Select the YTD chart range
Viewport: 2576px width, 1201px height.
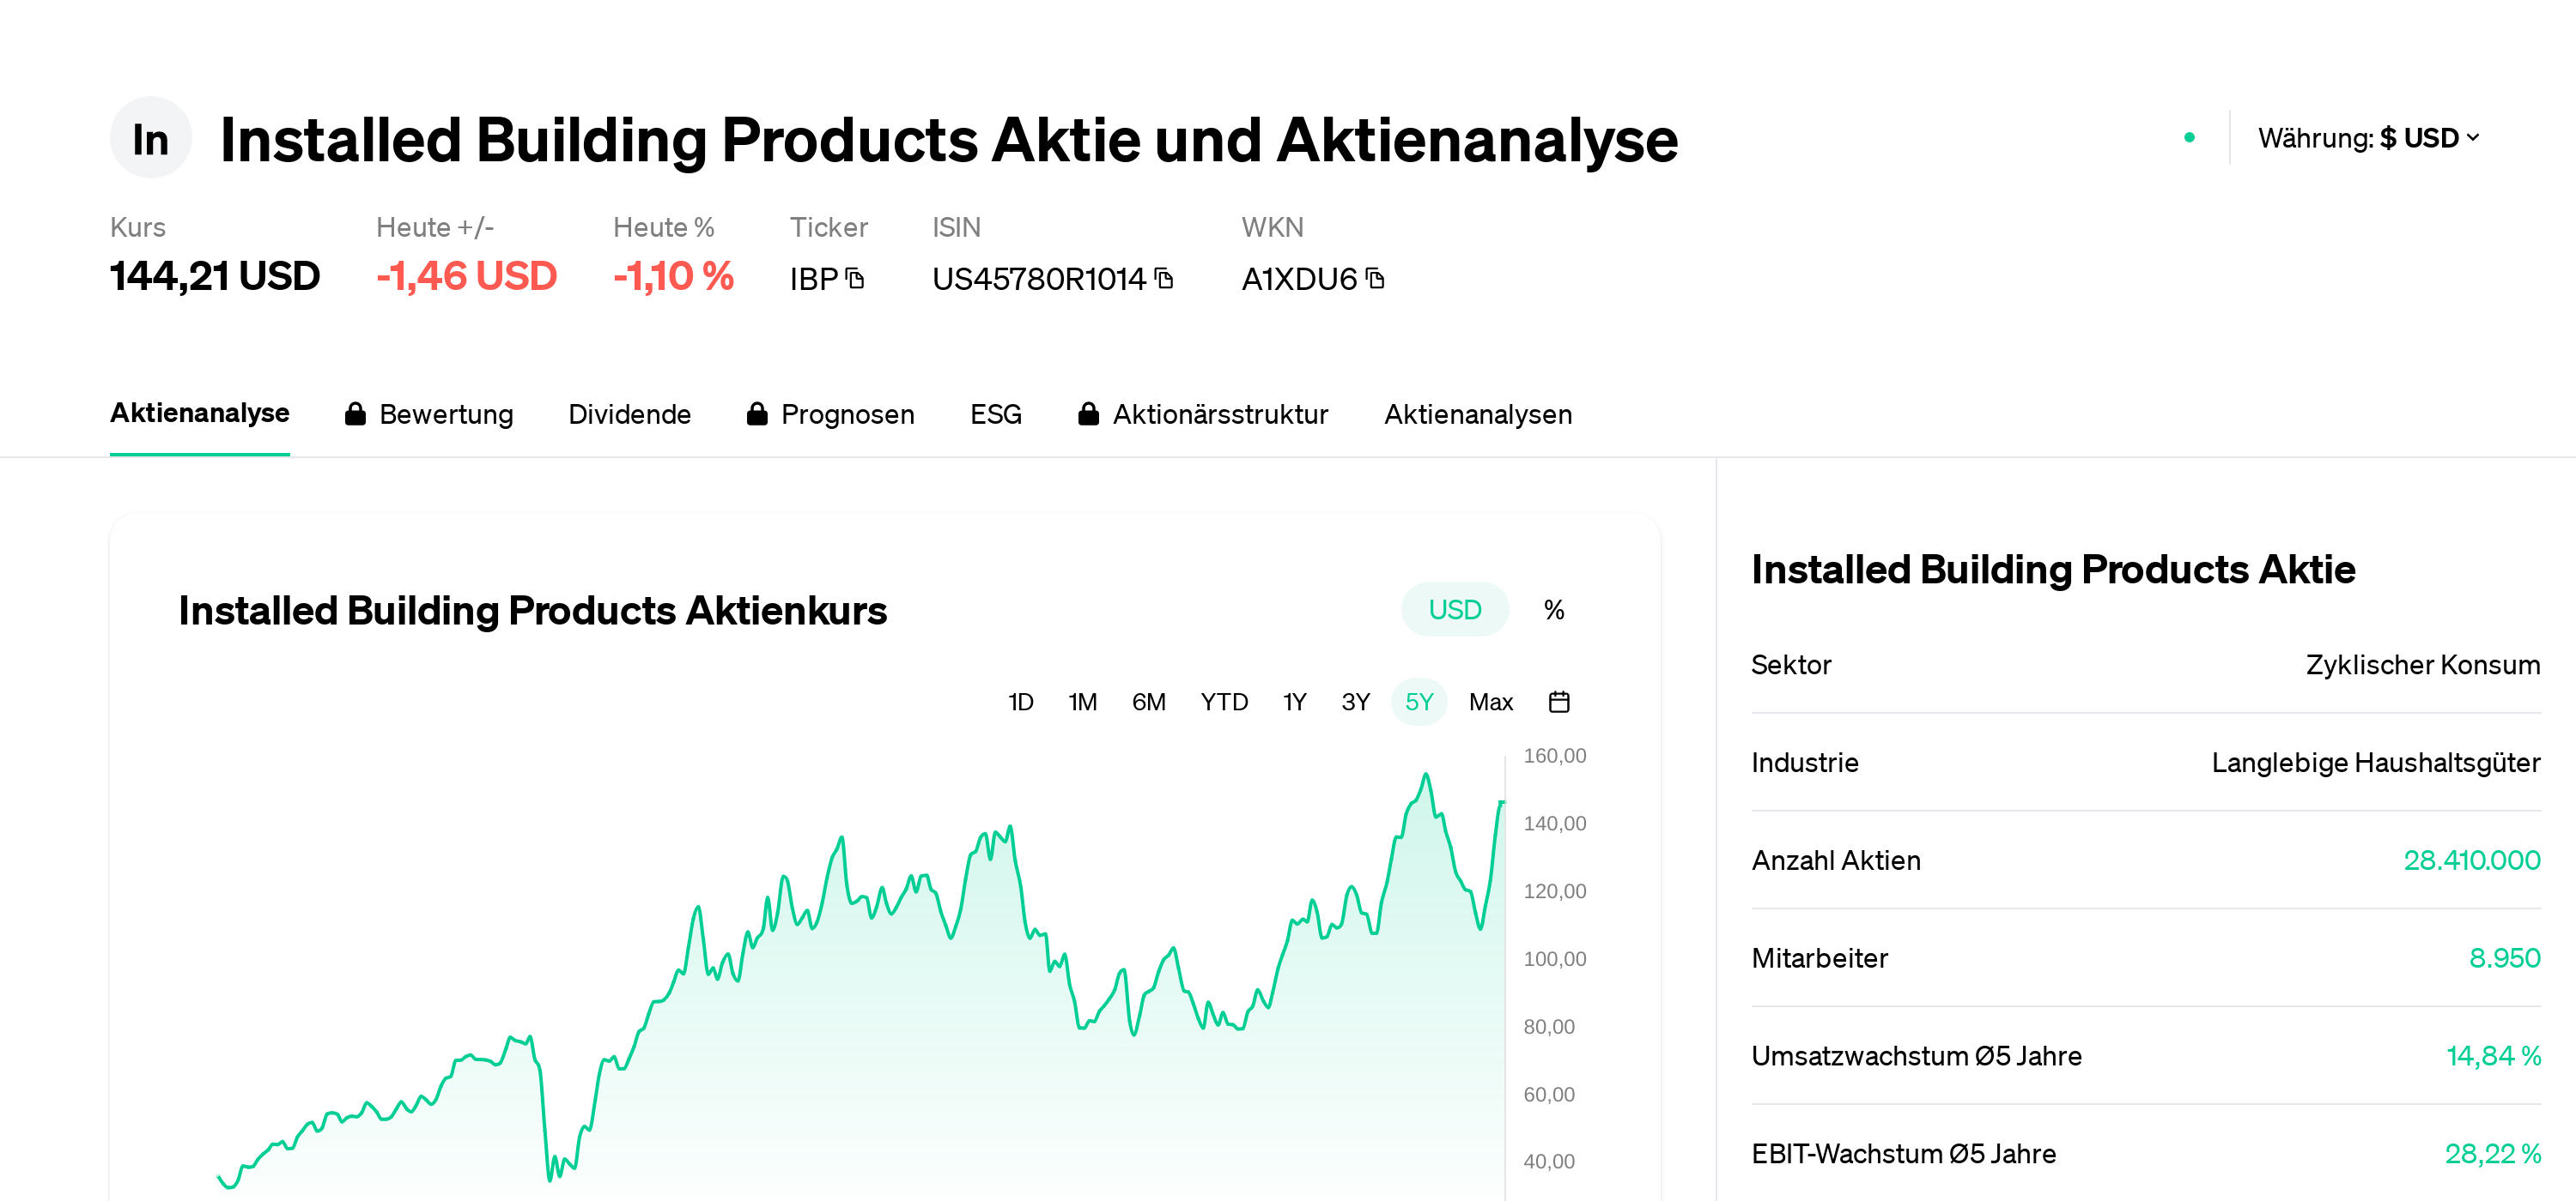[x=1224, y=703]
